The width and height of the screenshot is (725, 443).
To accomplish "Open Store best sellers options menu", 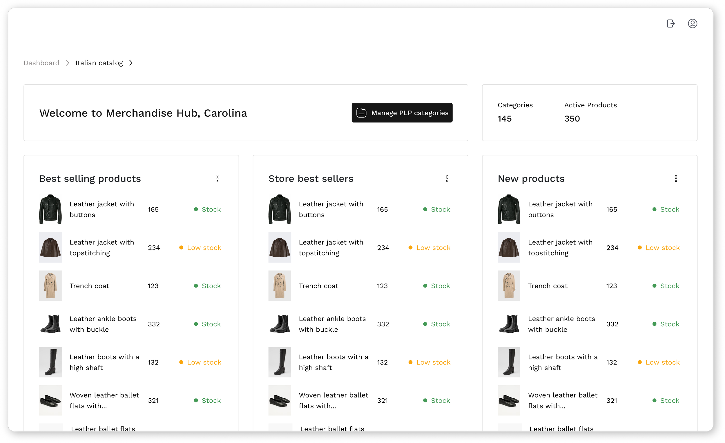I will 447,178.
